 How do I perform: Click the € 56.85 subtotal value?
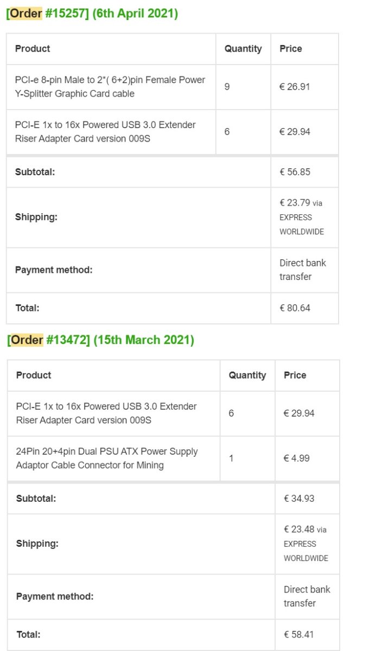click(295, 172)
